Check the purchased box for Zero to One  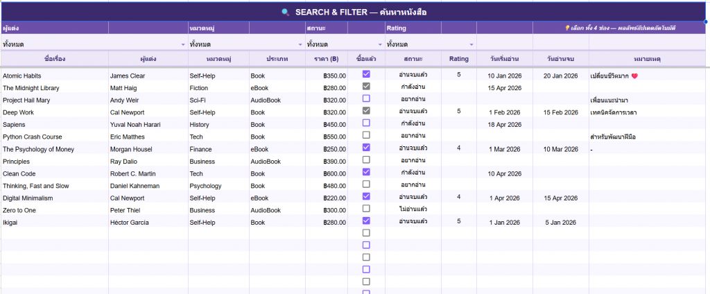coord(366,209)
